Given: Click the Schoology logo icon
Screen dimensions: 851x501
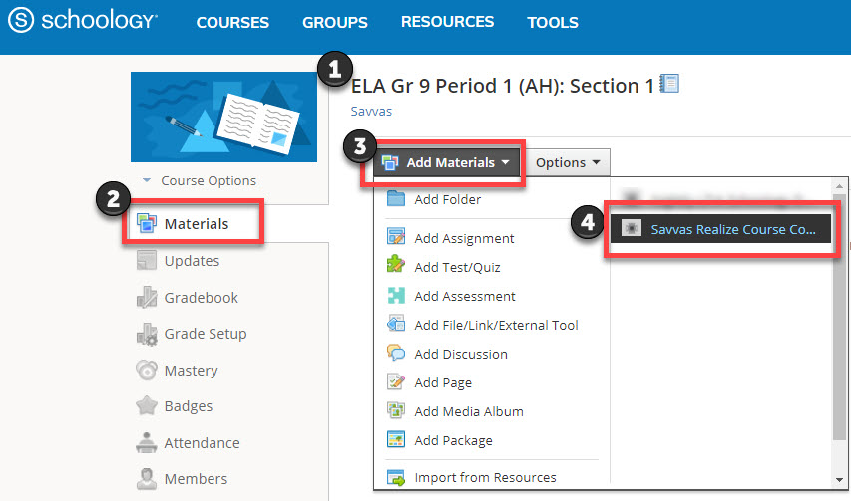Looking at the screenshot, I should tap(21, 20).
